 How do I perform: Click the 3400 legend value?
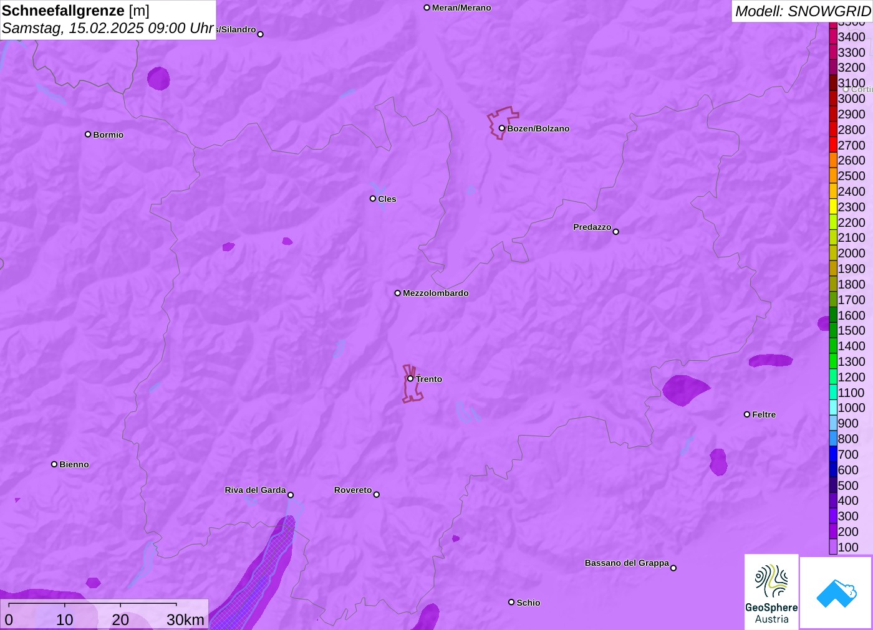point(852,37)
